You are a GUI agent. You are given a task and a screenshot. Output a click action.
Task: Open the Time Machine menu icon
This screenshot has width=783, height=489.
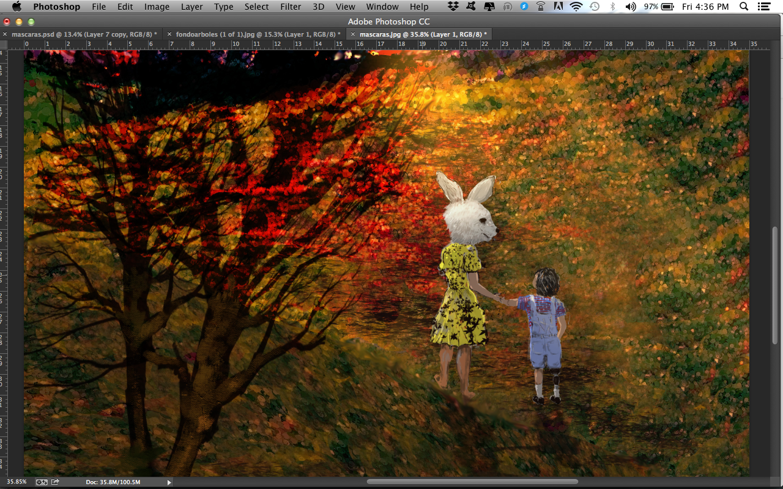click(595, 7)
